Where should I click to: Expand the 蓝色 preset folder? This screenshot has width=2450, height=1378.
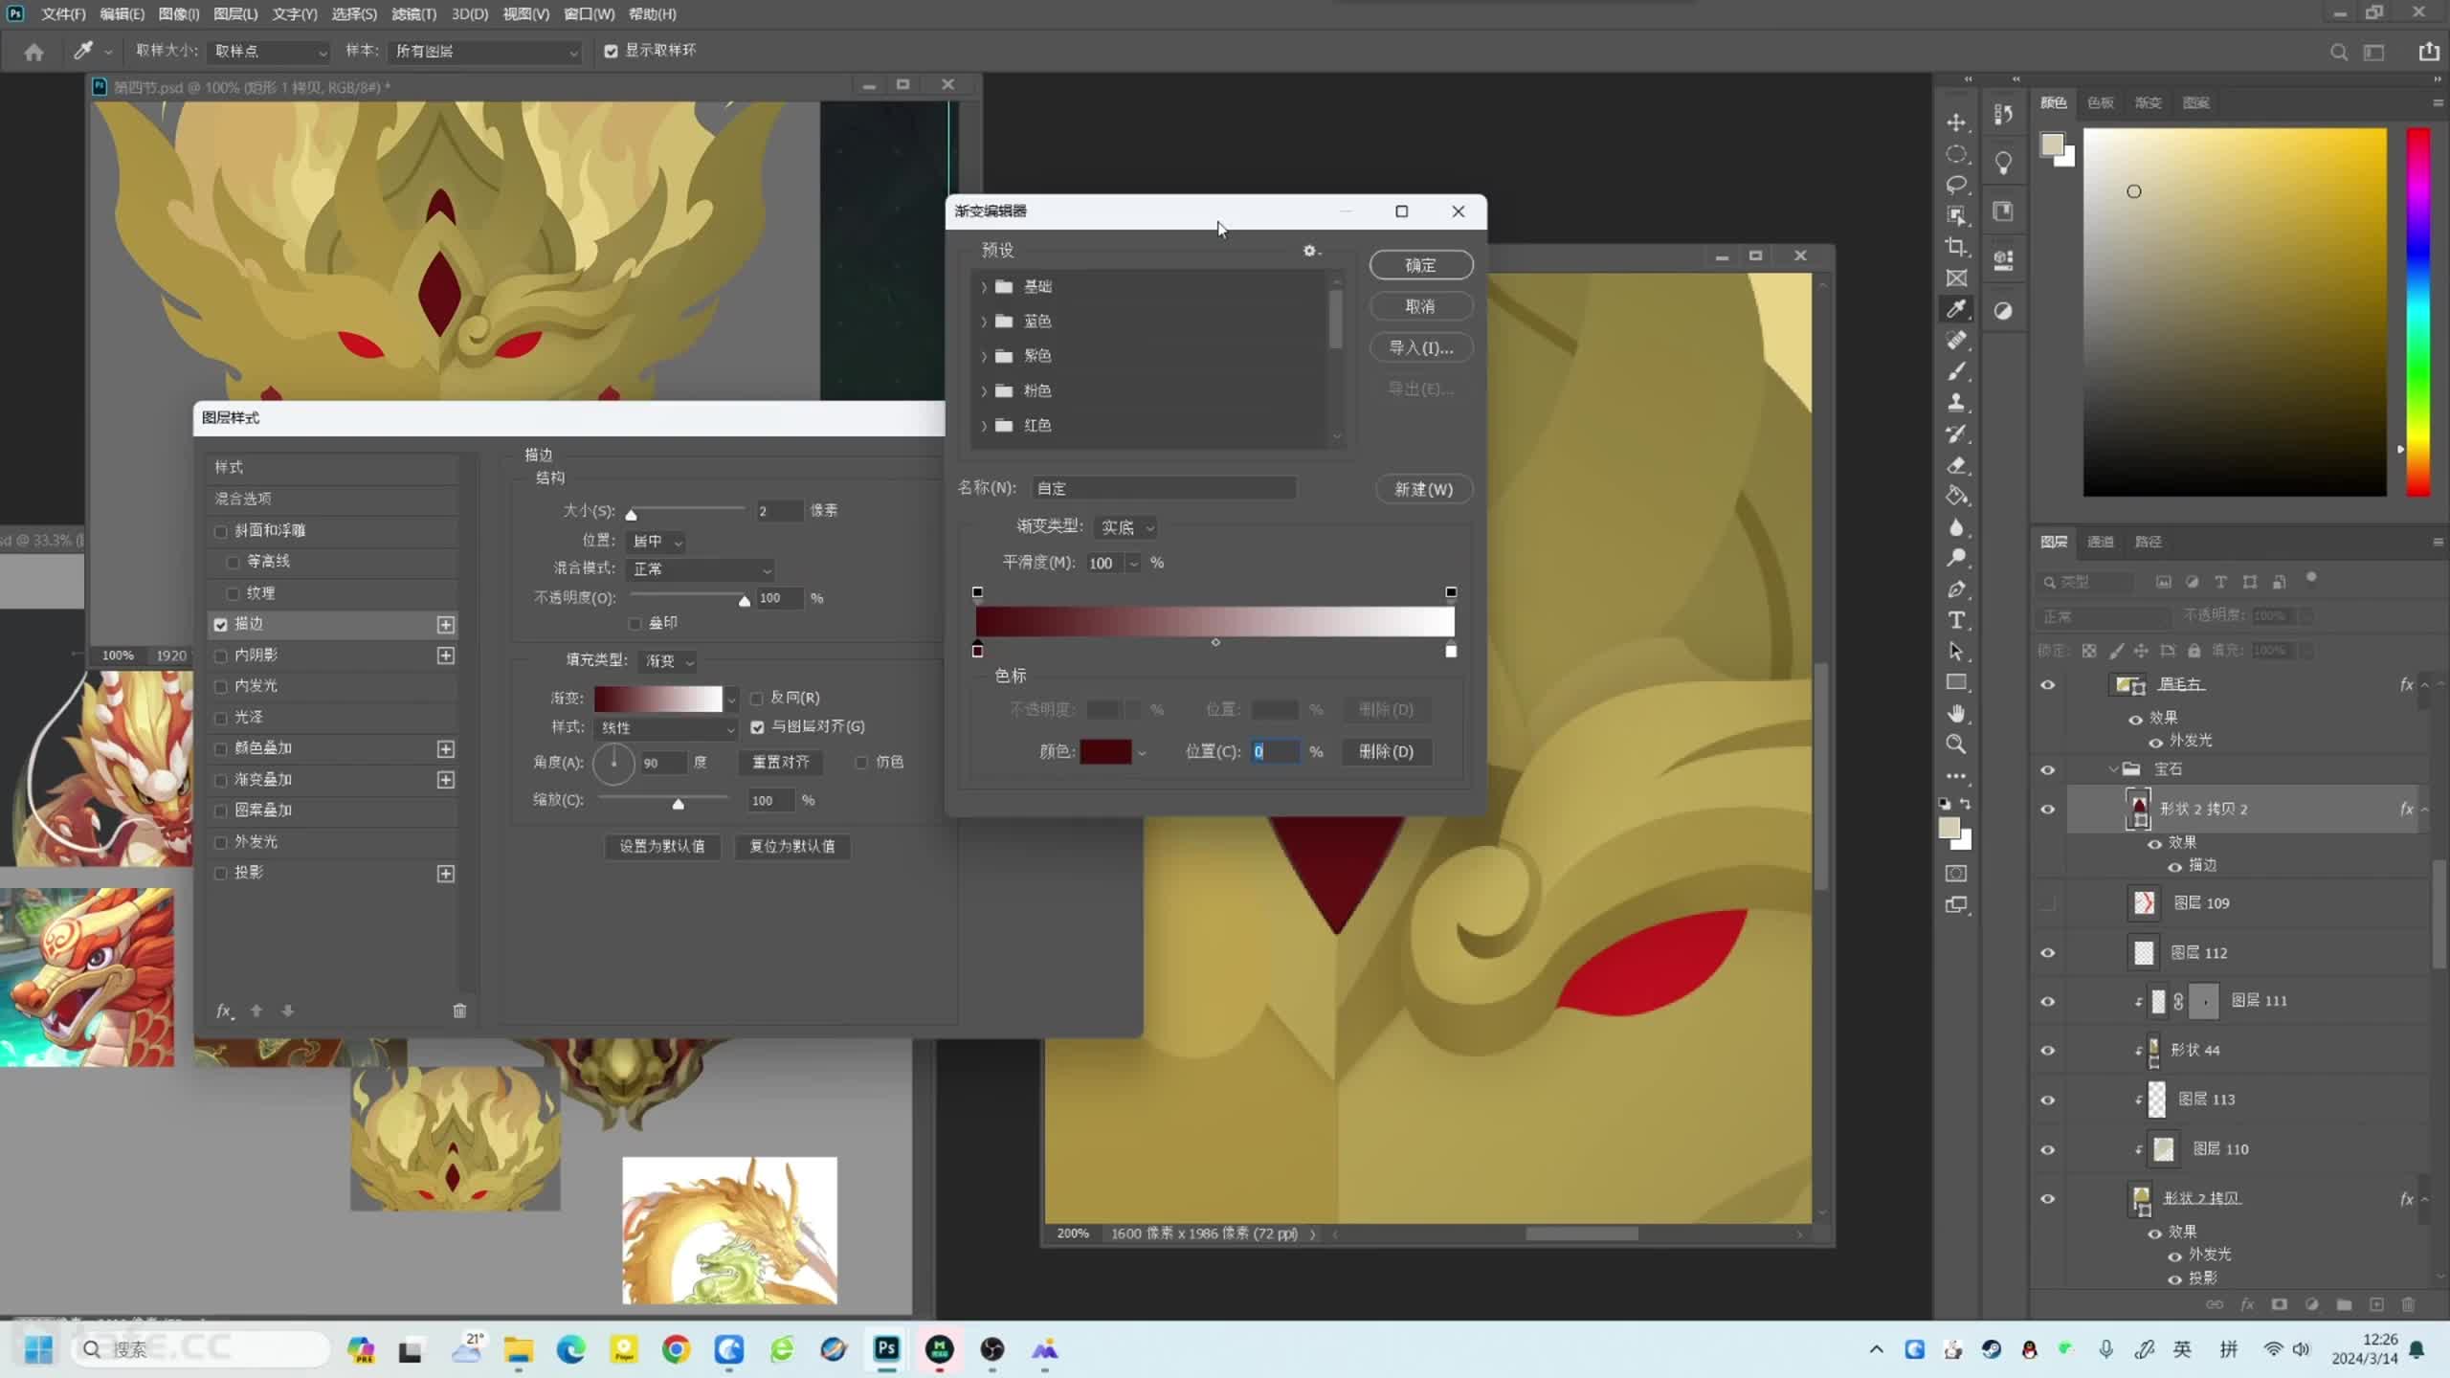(984, 322)
